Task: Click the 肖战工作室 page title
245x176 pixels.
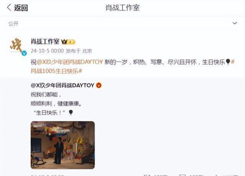Action: click(122, 8)
